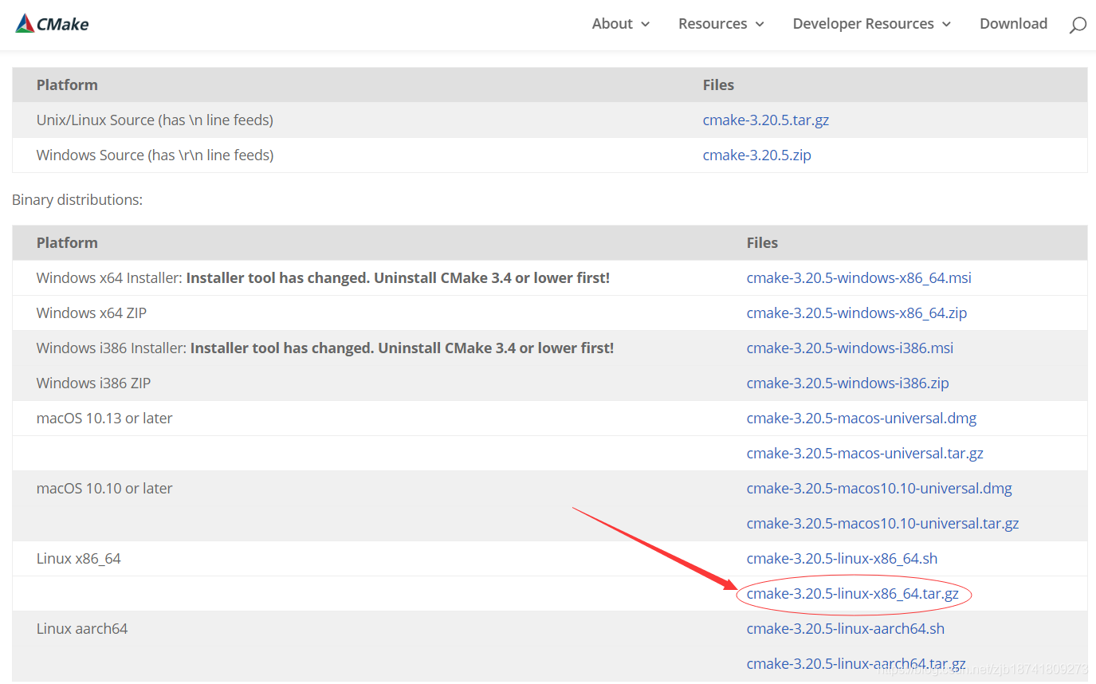Download cmake-3.20.5.tar.gz source
1096x684 pixels.
tap(766, 120)
